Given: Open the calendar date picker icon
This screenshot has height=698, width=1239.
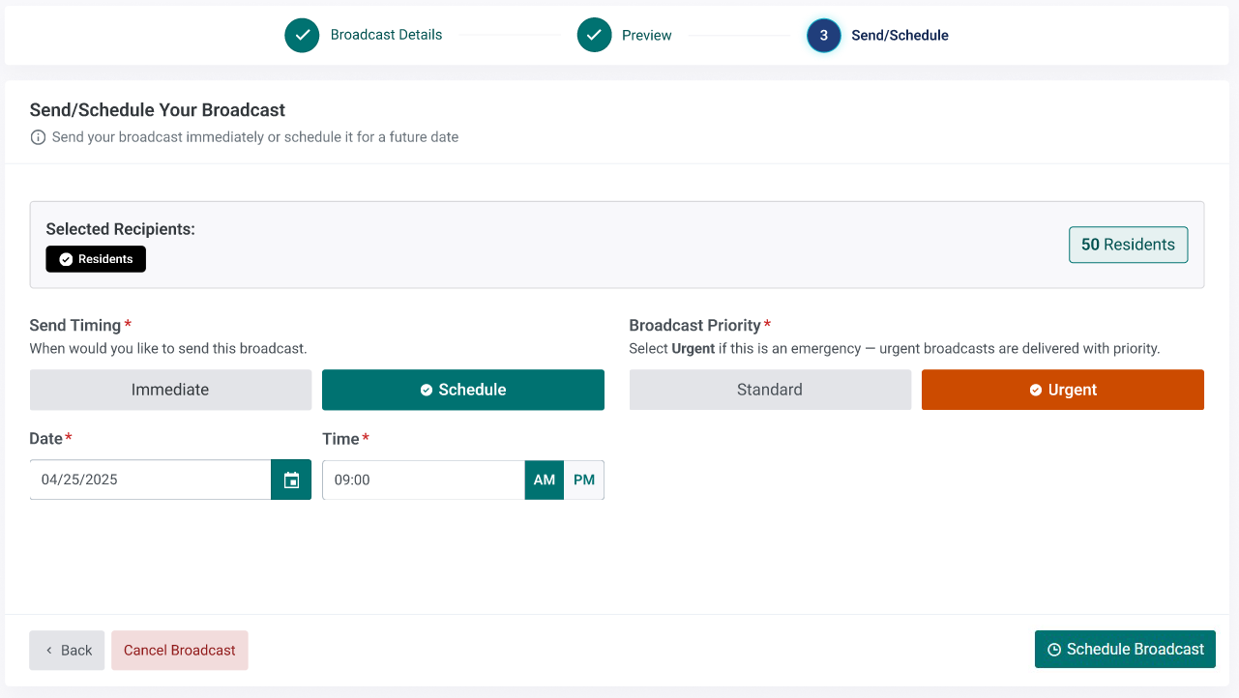Looking at the screenshot, I should [x=291, y=480].
